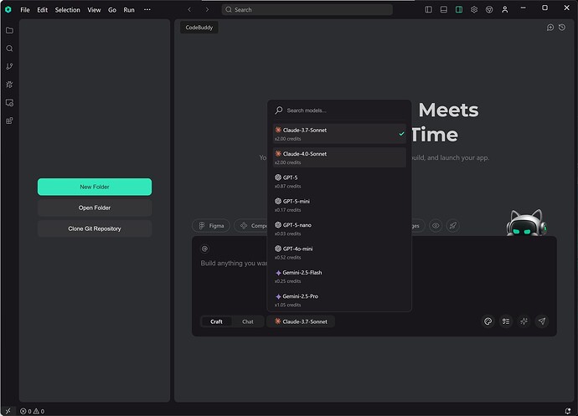The width and height of the screenshot is (578, 416).
Task: Select the Gemini-2.5-Pro model
Action: (x=339, y=300)
